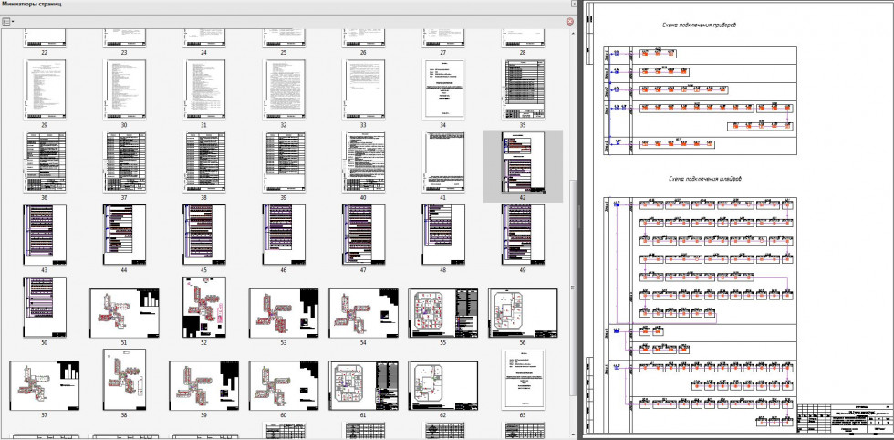Image resolution: width=894 pixels, height=440 pixels.
Task: Go to page 55 drawing thumbnail
Action: [442, 312]
